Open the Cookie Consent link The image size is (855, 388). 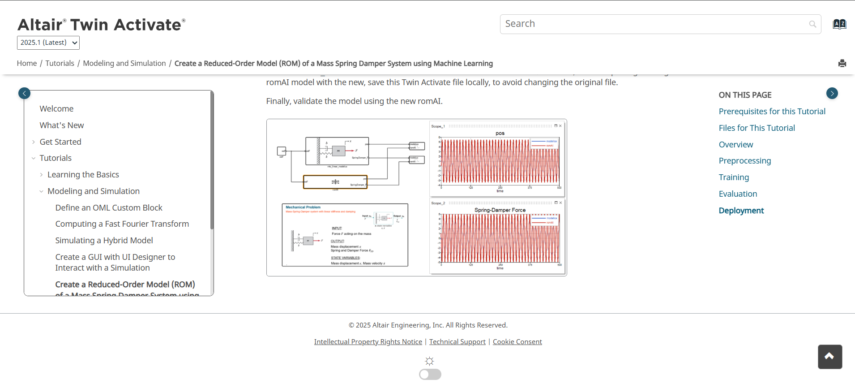517,342
